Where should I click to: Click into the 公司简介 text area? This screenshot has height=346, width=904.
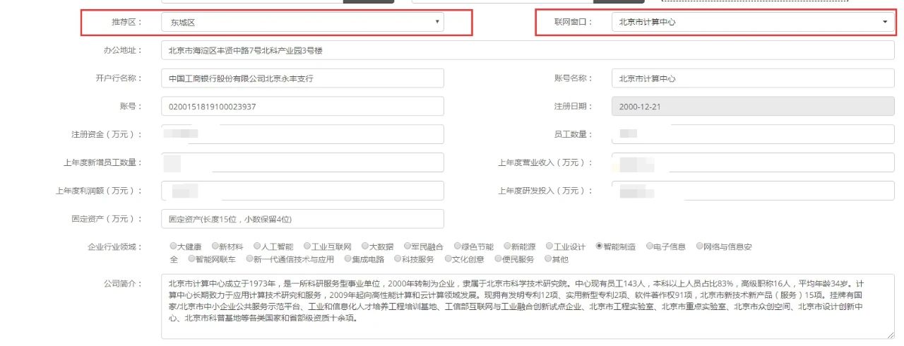528,306
